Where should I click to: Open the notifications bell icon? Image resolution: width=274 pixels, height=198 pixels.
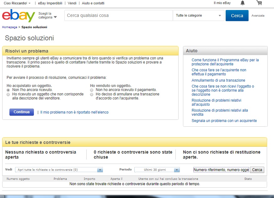pyautogui.click(x=243, y=3)
